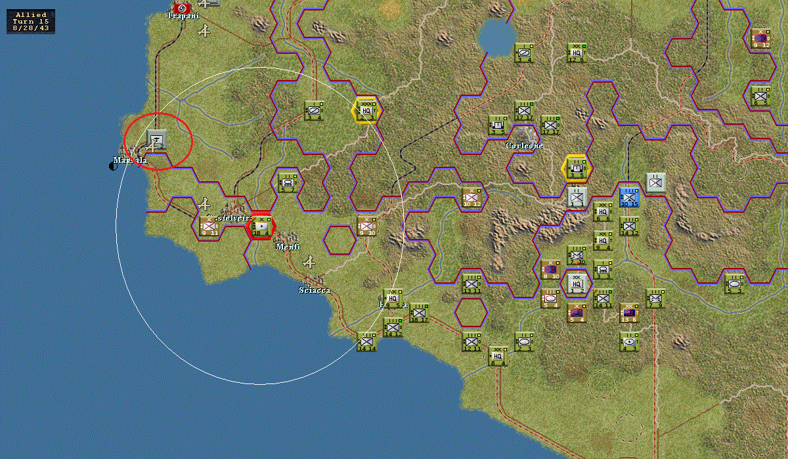Select the gray HQ 1-2 unit

577,284
